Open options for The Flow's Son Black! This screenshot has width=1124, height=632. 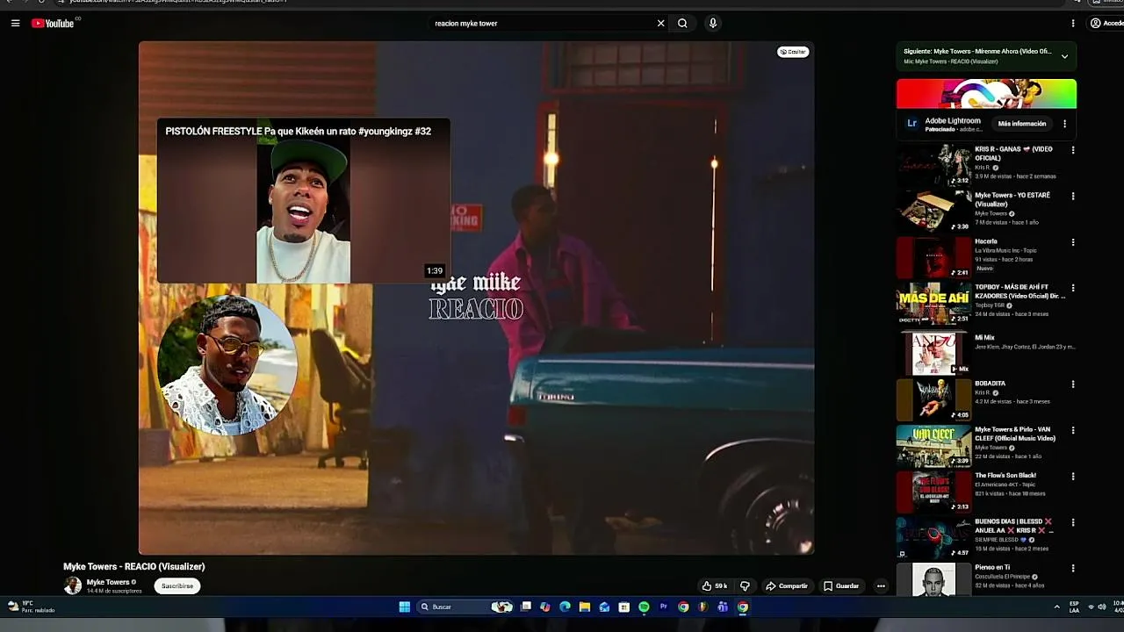tap(1073, 477)
